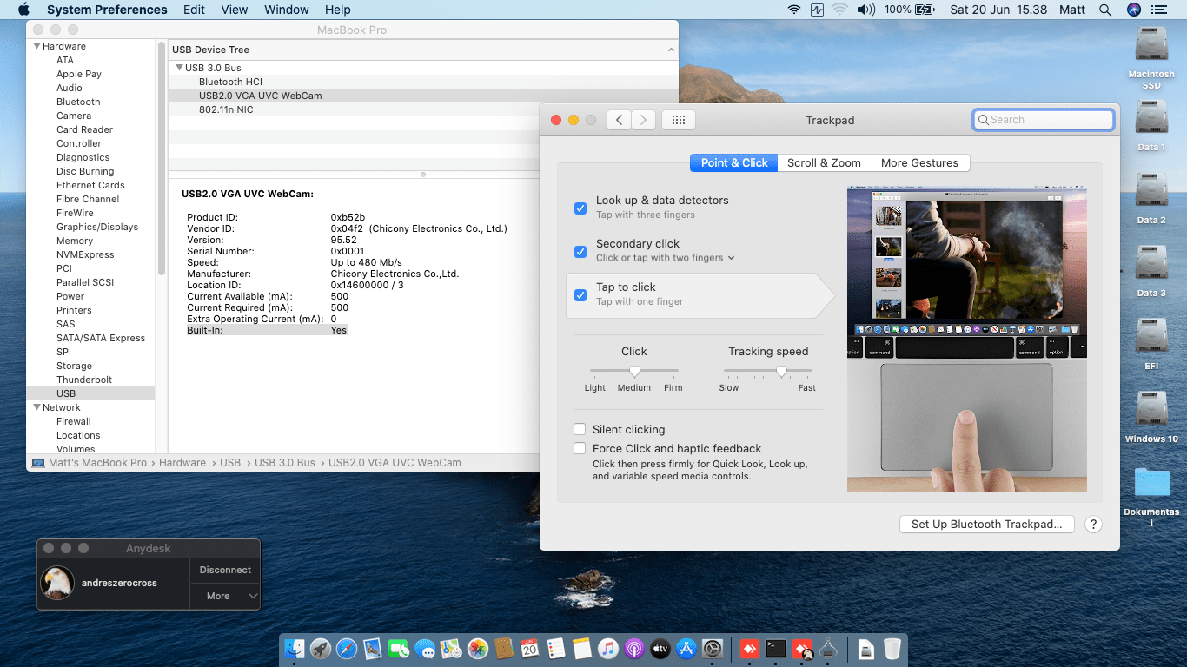Image resolution: width=1187 pixels, height=667 pixels.
Task: Open the help question mark button
Action: 1094,525
